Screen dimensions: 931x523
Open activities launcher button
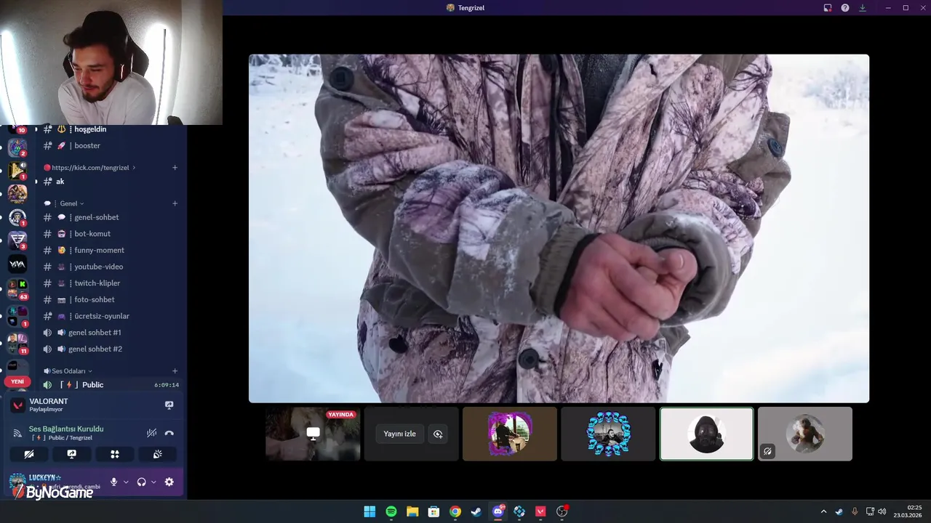click(114, 454)
